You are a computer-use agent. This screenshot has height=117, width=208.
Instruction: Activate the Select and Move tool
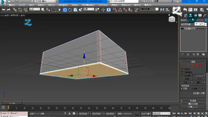tap(65, 10)
